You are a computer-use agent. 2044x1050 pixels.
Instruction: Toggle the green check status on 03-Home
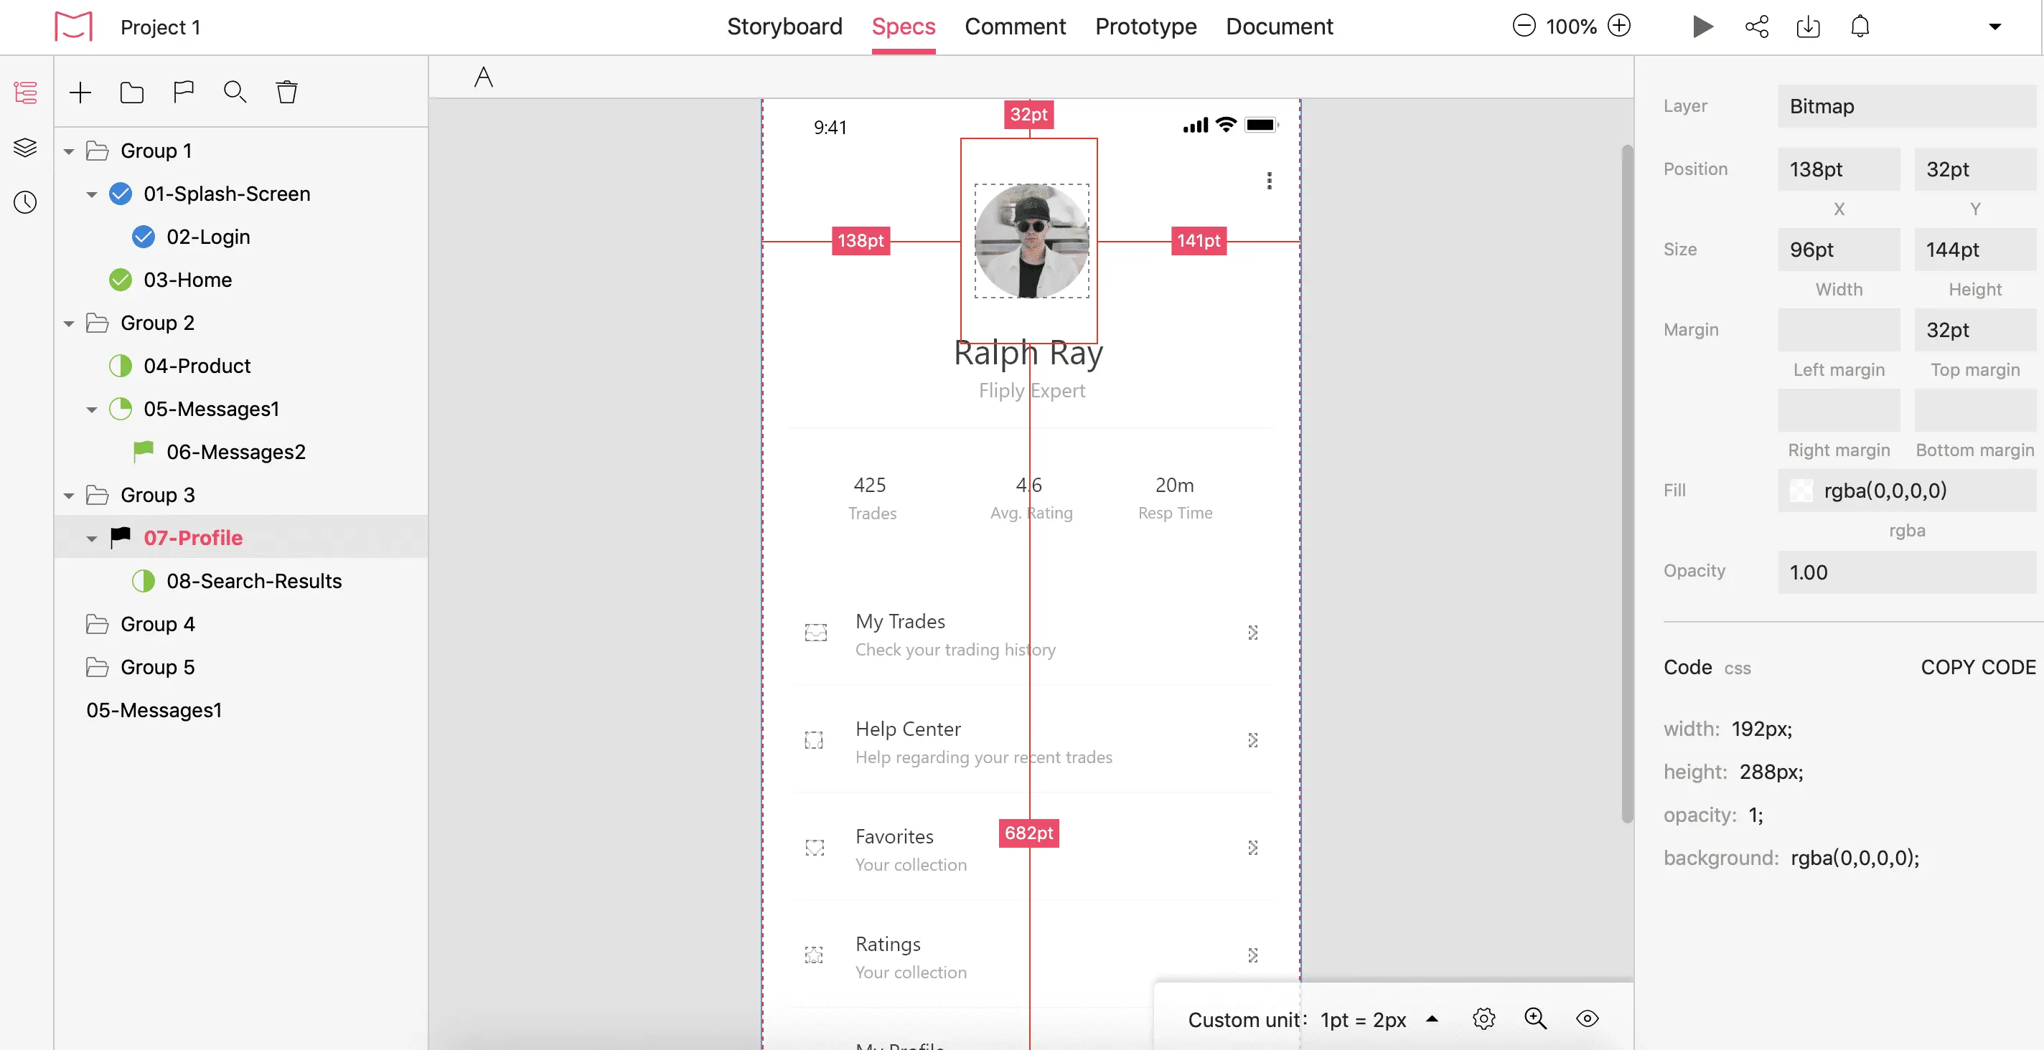121,280
